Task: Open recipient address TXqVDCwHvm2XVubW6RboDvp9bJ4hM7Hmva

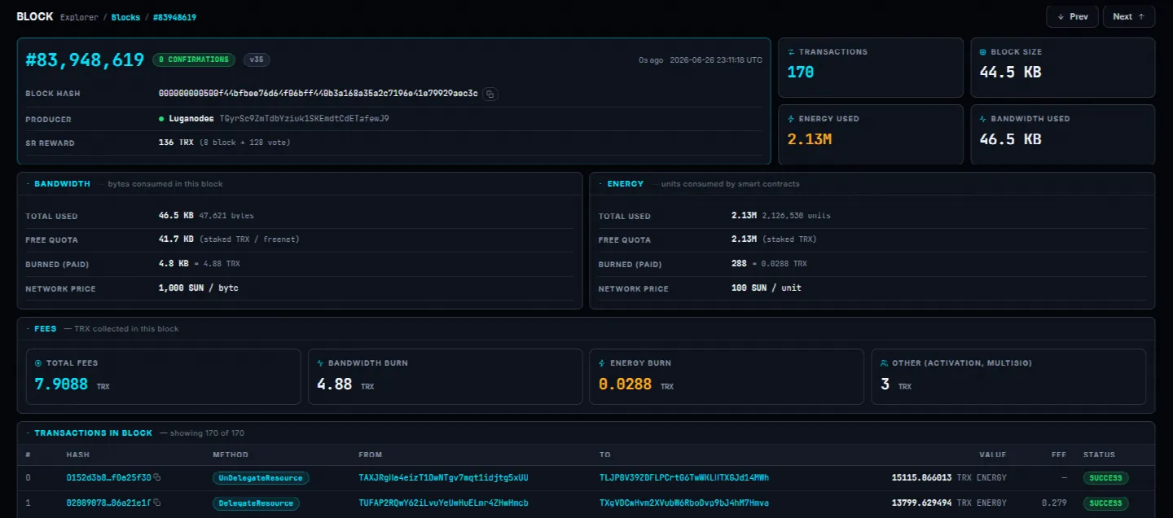Action: coord(684,503)
